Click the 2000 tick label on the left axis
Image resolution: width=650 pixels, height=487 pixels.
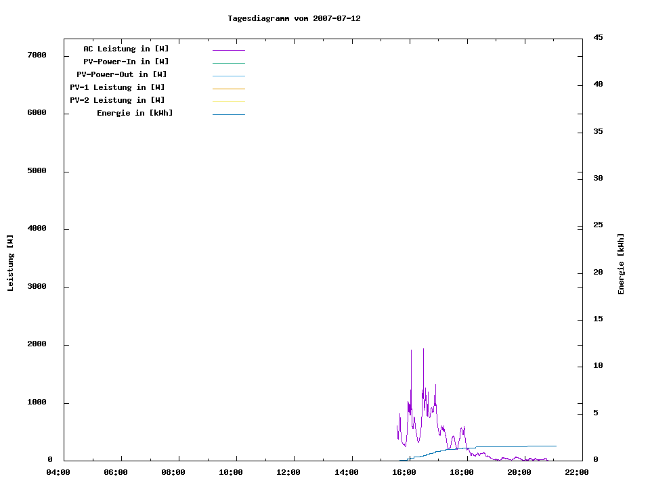point(37,344)
